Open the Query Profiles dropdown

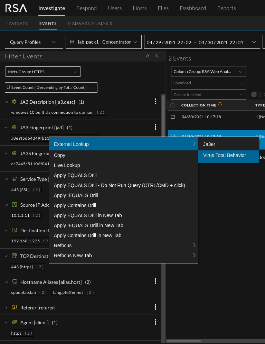tap(34, 42)
